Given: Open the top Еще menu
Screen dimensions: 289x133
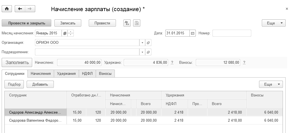Looking at the screenshot, I should coord(273,23).
